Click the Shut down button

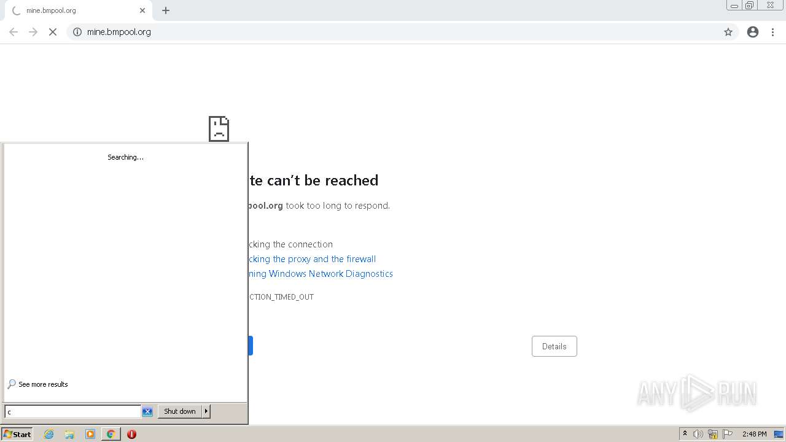[180, 411]
